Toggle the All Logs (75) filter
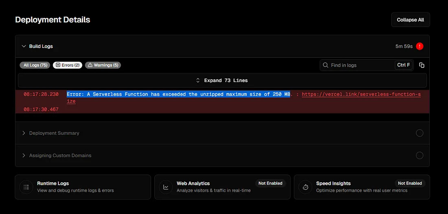Image resolution: width=448 pixels, height=214 pixels. point(35,65)
